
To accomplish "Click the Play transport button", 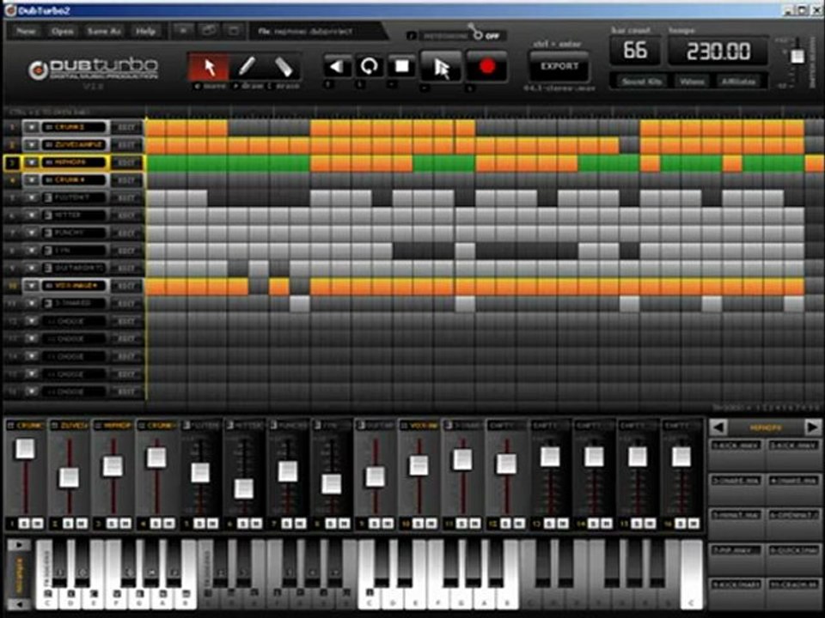I will click(x=441, y=67).
